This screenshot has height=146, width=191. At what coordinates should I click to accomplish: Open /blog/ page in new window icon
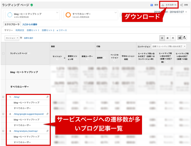(47, 97)
